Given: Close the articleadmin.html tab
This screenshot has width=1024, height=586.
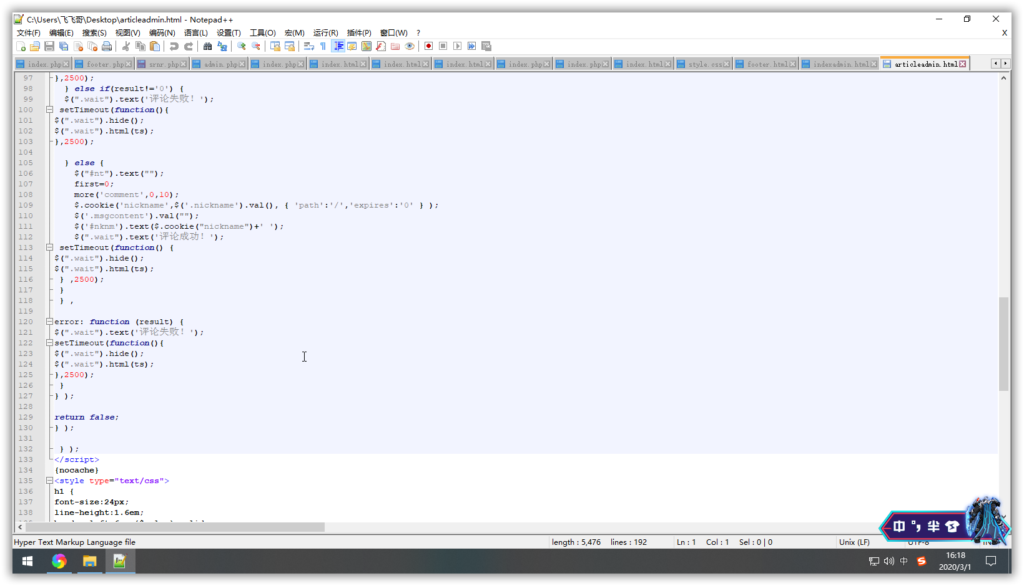Looking at the screenshot, I should 962,64.
